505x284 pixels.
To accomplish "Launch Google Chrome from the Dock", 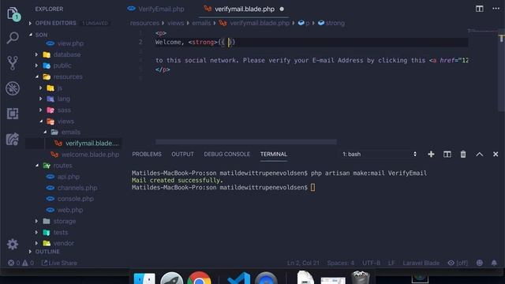I will (x=199, y=278).
